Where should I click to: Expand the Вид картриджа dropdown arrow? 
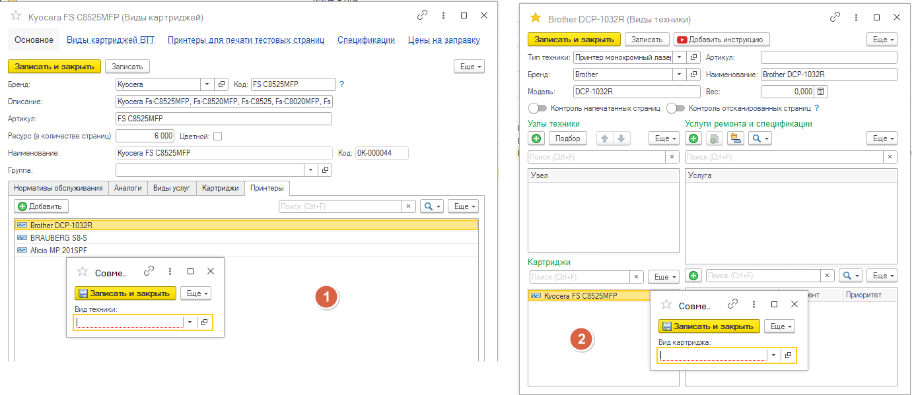coord(774,355)
